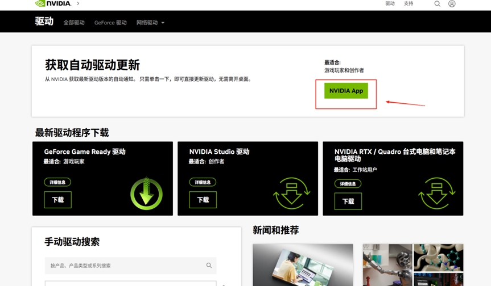
Task: Click the 最适合: 工作站用户 text
Action: pos(356,170)
